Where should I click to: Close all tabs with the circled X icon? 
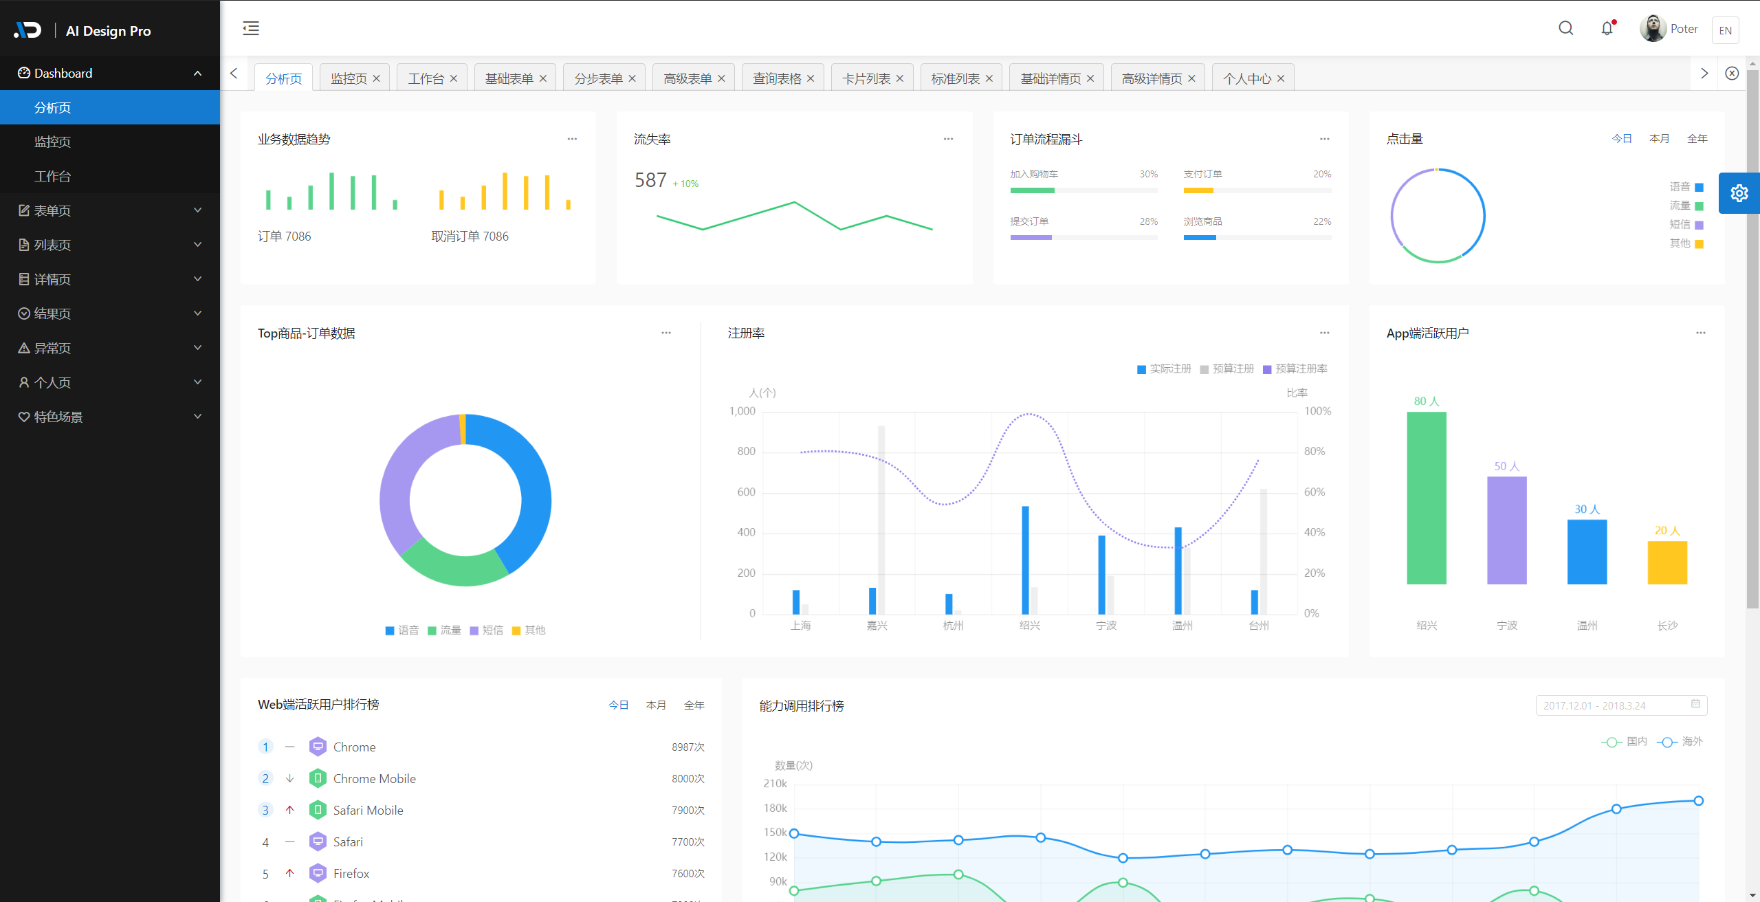(1732, 74)
